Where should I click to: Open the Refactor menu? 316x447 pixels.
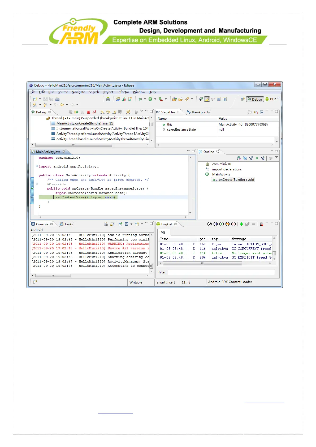[x=123, y=92]
